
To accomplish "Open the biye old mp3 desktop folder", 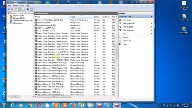I will point(184,17).
